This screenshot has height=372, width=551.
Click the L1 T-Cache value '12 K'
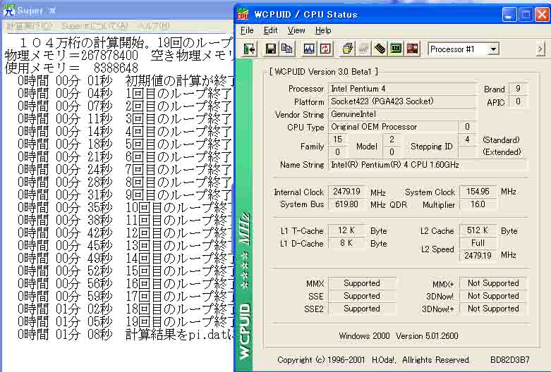347,230
